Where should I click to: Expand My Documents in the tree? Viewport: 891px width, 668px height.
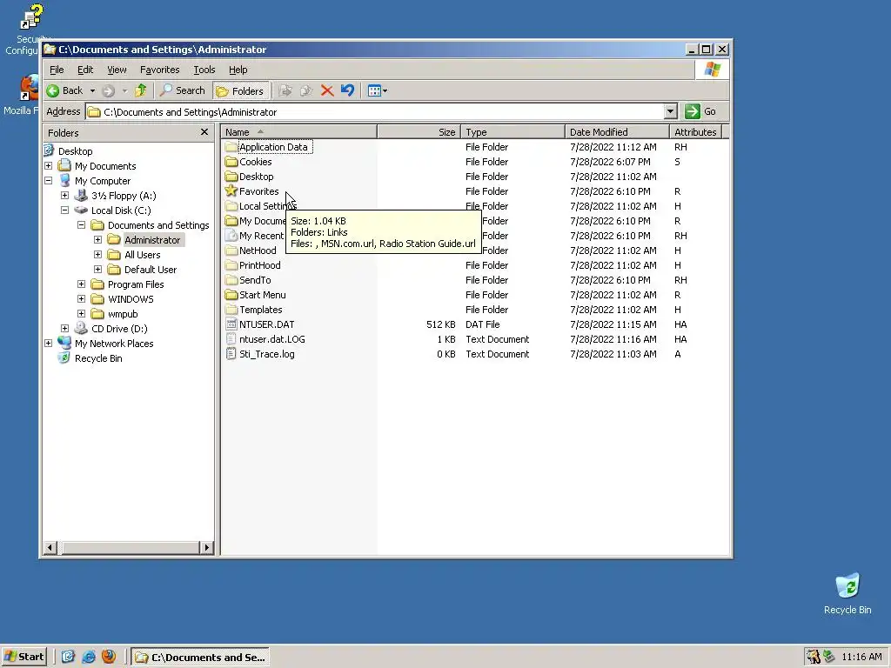[49, 166]
